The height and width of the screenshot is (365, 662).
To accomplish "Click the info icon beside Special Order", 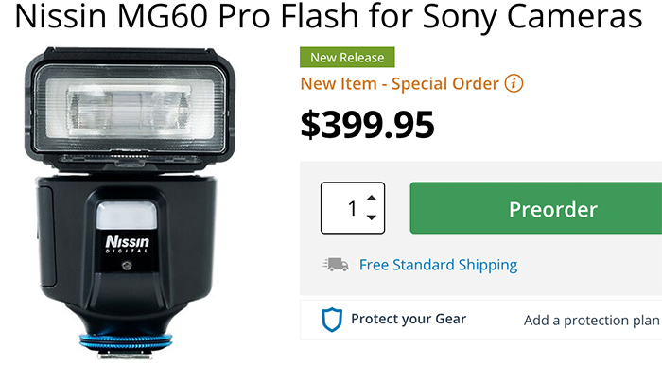I will click(514, 83).
